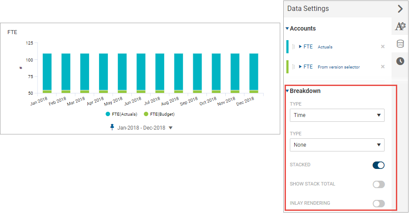Image resolution: width=409 pixels, height=213 pixels.
Task: Click the FTE label in the Actuals row
Action: click(x=308, y=47)
